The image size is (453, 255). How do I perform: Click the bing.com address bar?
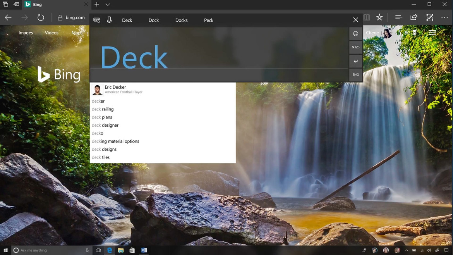coord(75,17)
